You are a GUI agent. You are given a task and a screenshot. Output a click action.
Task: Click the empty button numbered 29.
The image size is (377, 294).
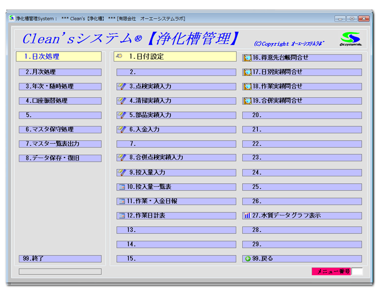click(302, 244)
